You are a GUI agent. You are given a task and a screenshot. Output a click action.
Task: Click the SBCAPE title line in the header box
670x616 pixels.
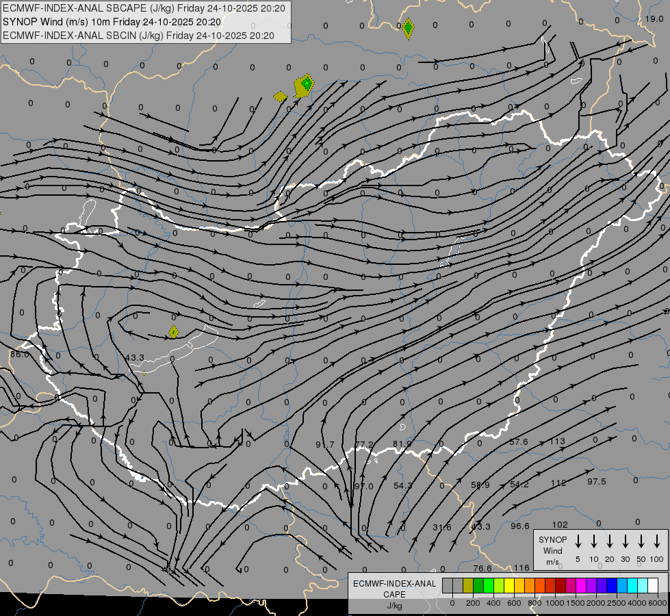point(144,8)
